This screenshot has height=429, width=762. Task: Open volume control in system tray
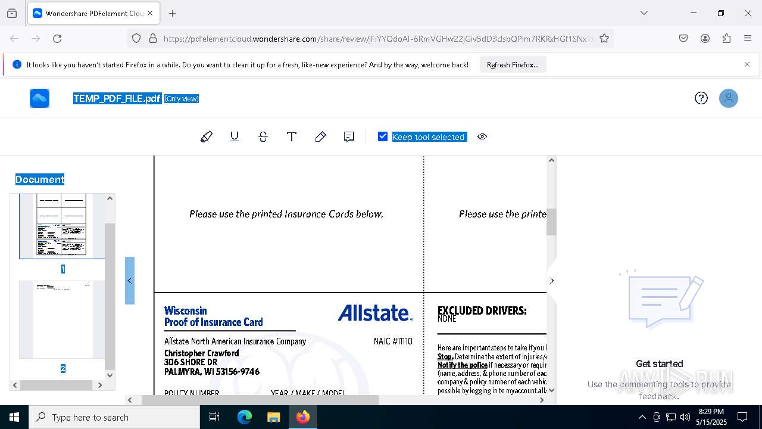coord(685,417)
